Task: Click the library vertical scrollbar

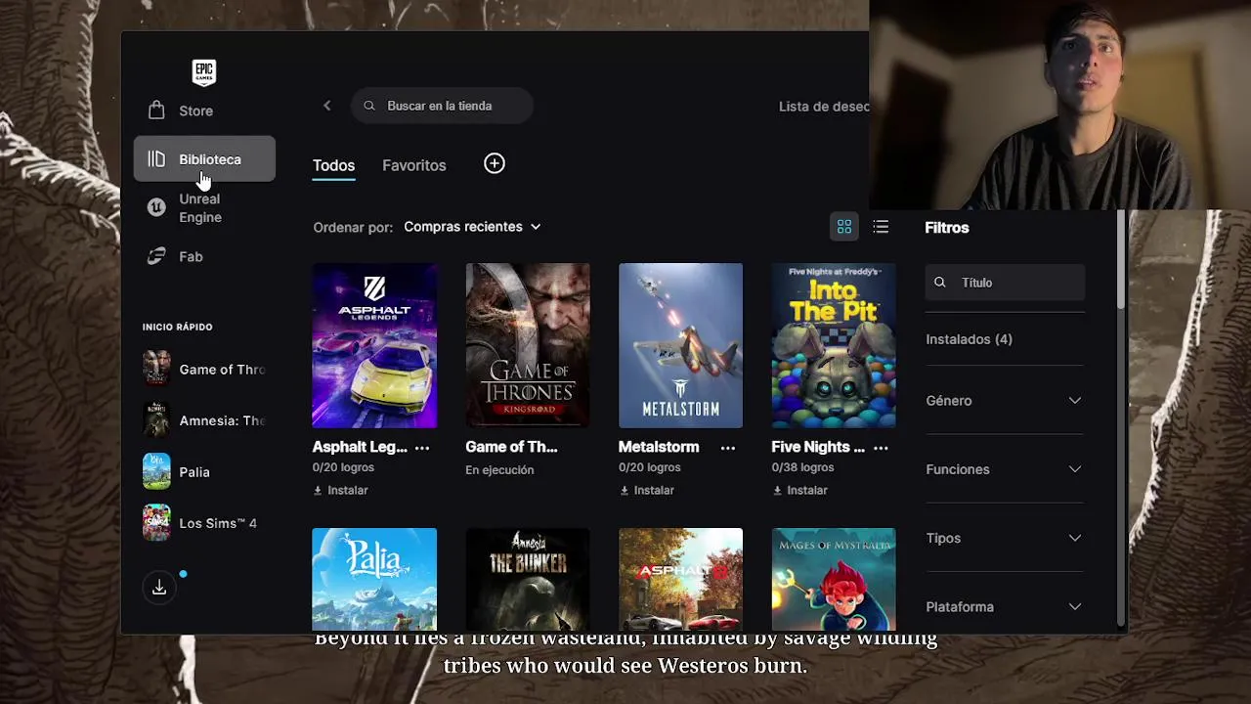Action: [x=1121, y=261]
